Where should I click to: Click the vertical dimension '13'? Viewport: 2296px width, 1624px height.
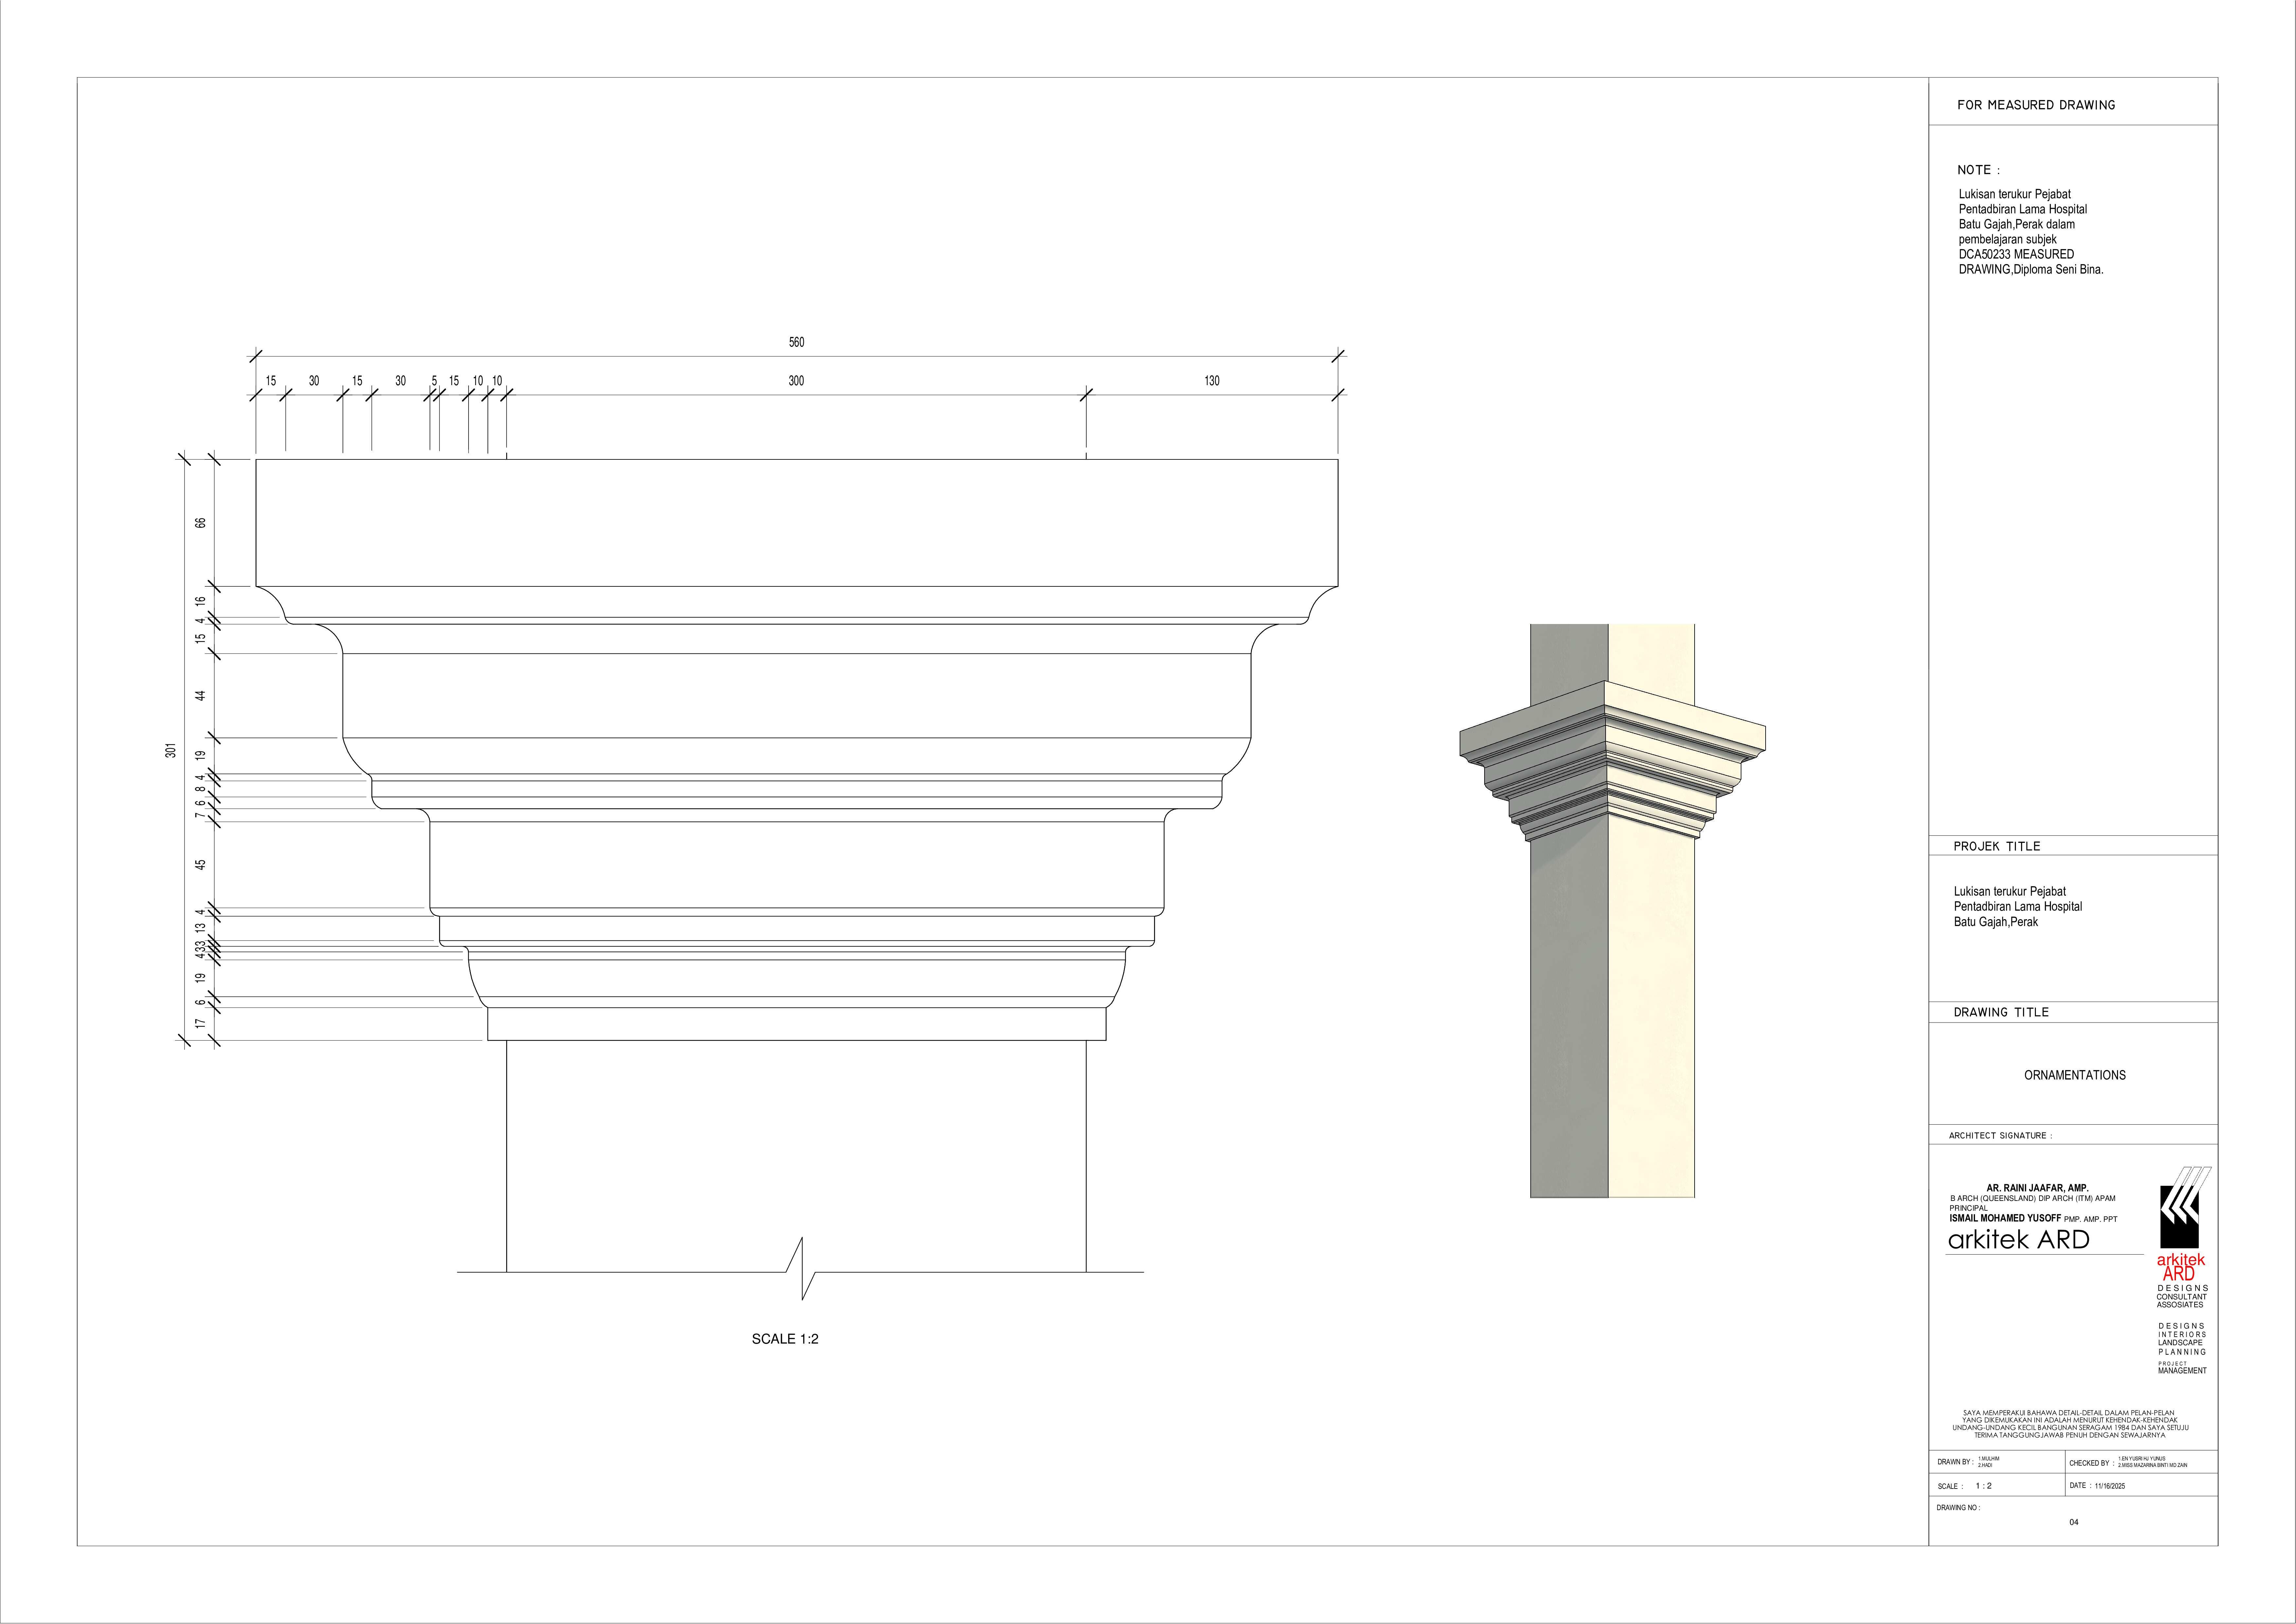click(x=200, y=928)
